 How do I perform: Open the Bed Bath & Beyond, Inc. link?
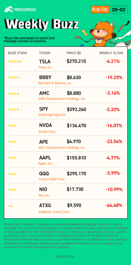pos(55,83)
